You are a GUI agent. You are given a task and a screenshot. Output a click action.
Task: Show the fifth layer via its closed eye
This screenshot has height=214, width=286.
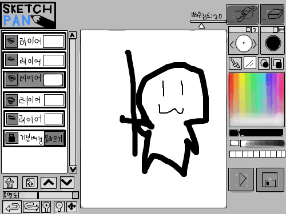tap(12, 119)
